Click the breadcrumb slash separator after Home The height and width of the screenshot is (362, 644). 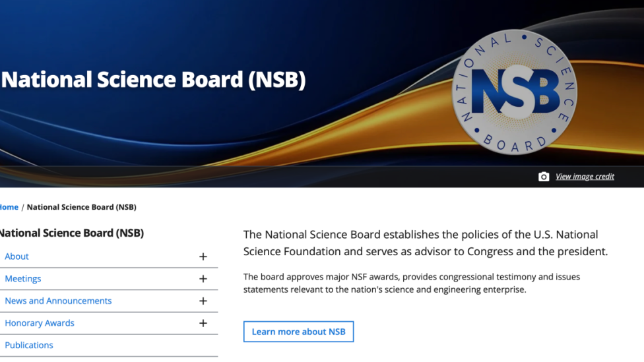[x=22, y=207]
